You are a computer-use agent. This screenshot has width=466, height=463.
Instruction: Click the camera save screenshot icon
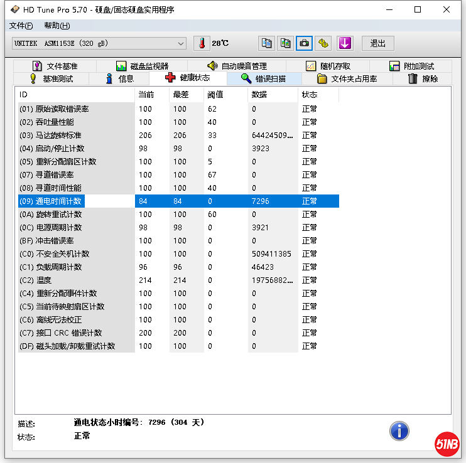(304, 43)
